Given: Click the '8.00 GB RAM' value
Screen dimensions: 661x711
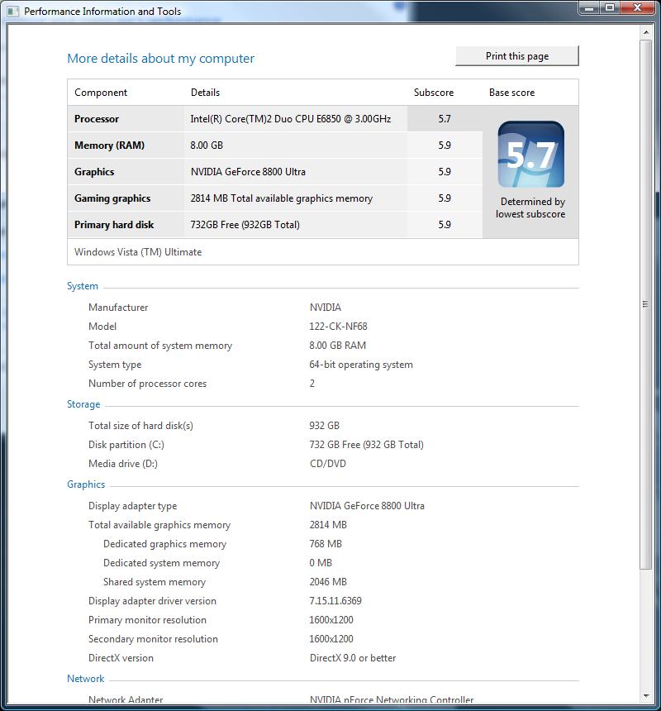Looking at the screenshot, I should (x=337, y=346).
